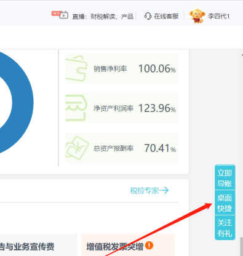Open user menu 李四代1

coord(218,16)
